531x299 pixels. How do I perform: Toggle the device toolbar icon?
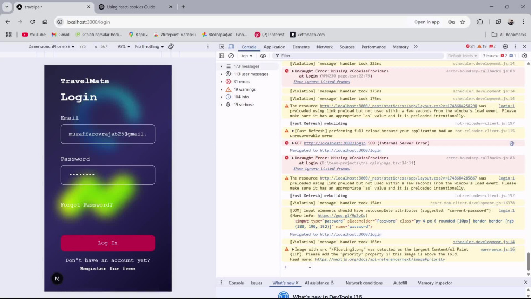click(232, 47)
